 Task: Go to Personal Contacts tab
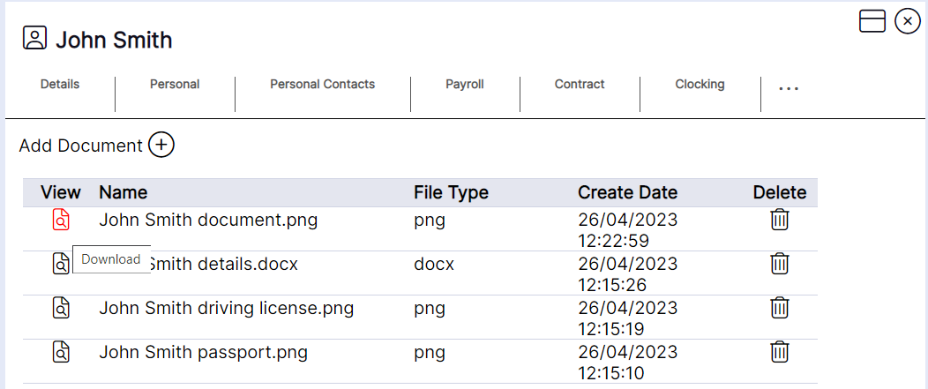322,85
